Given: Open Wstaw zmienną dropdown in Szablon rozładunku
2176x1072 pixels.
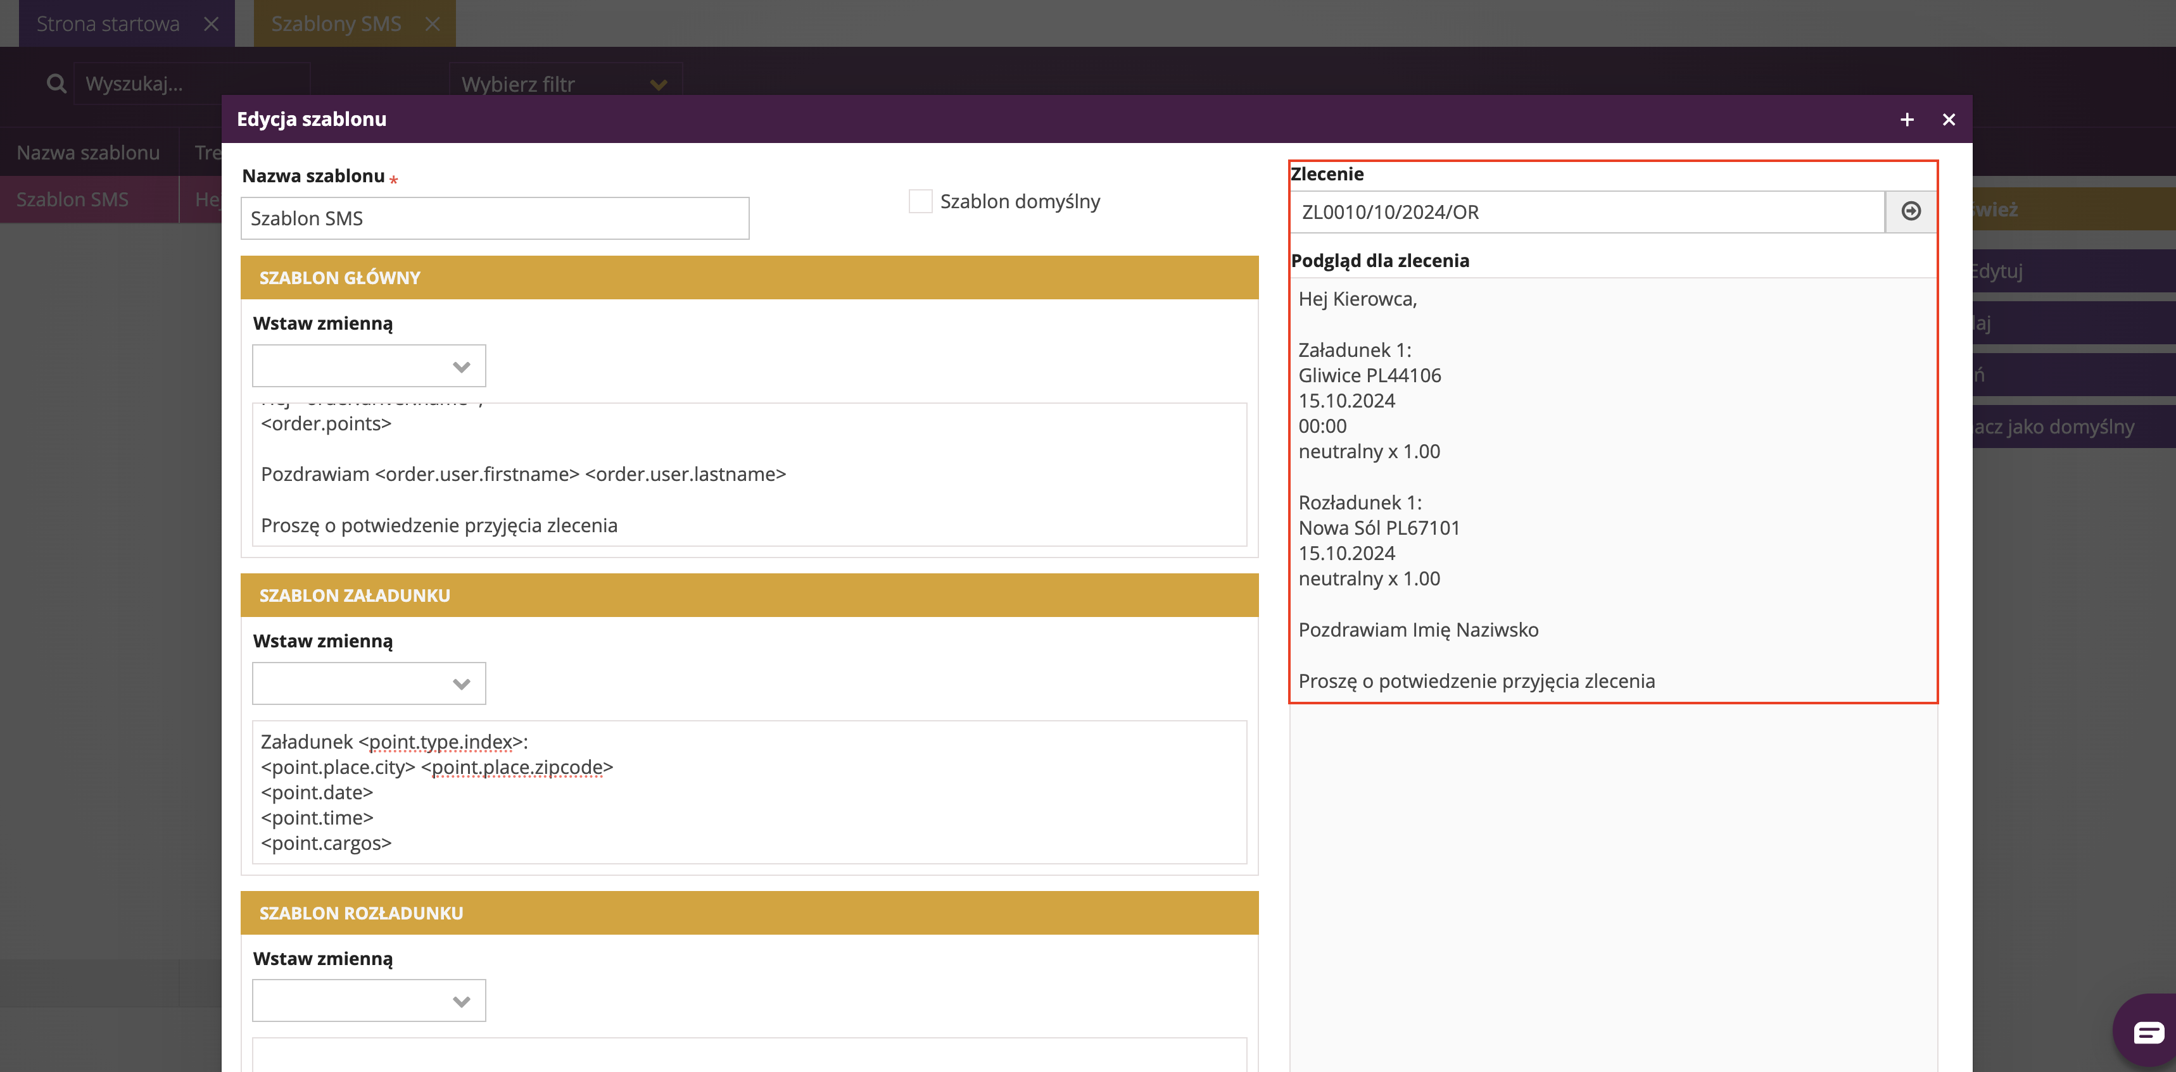Looking at the screenshot, I should (369, 1001).
